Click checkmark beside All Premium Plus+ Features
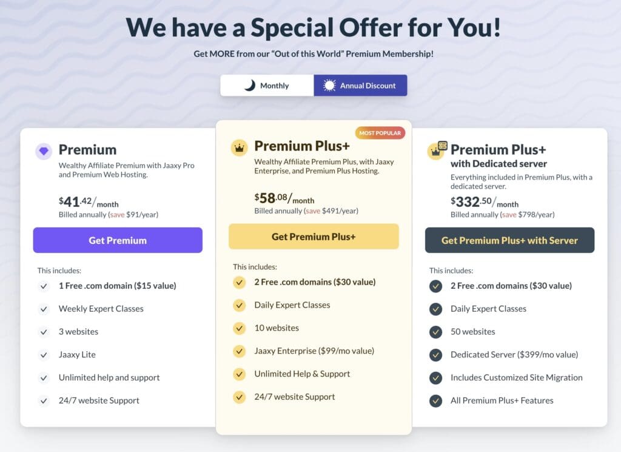This screenshot has height=452, width=621. click(x=435, y=401)
